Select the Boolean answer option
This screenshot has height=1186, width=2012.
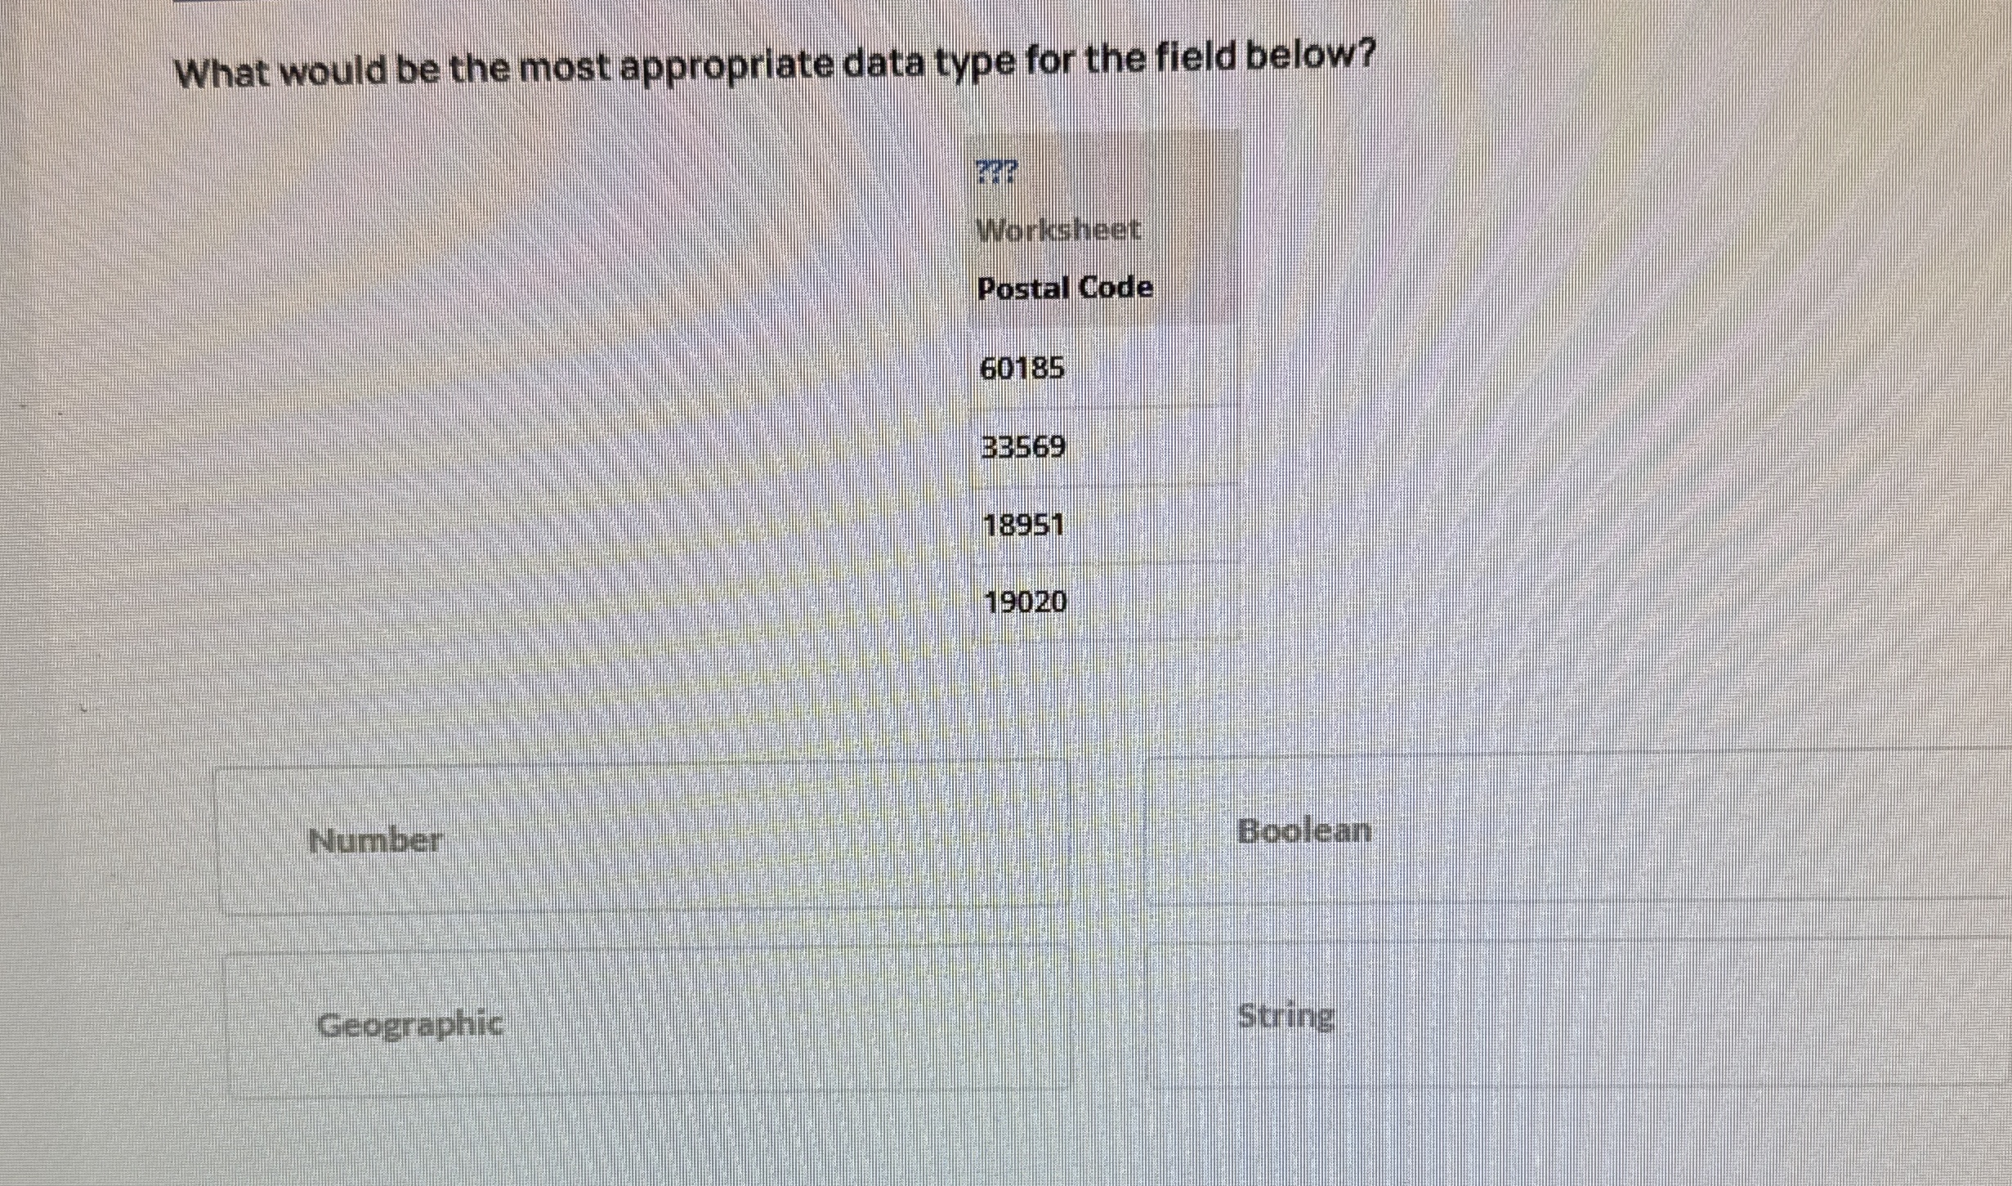[1305, 829]
